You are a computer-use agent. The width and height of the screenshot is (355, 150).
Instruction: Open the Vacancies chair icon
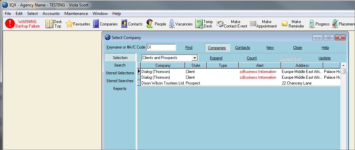(x=172, y=24)
